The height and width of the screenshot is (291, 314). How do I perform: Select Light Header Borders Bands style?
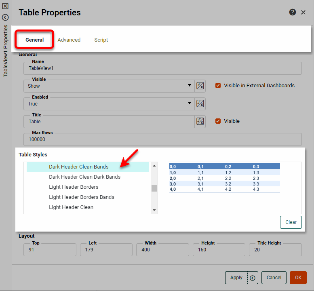click(82, 197)
